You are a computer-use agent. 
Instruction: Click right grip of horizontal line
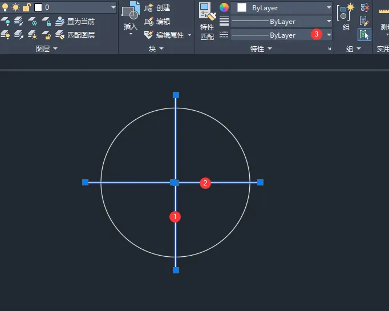[260, 183]
